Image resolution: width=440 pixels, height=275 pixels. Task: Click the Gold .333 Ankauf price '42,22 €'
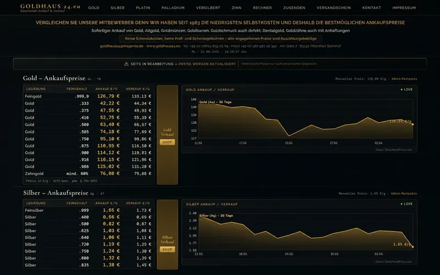[x=109, y=103]
